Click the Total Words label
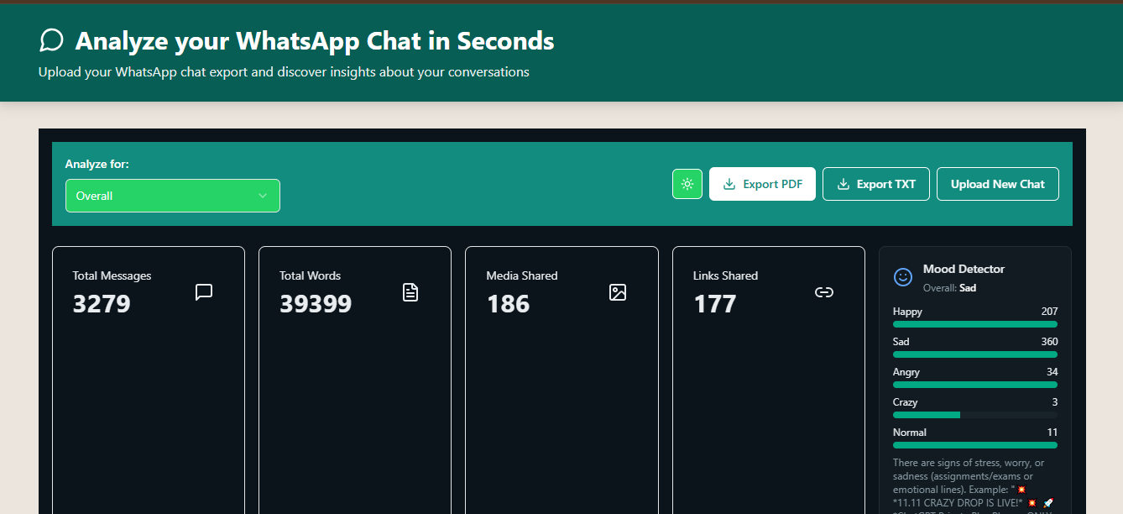This screenshot has width=1123, height=514. click(x=310, y=275)
